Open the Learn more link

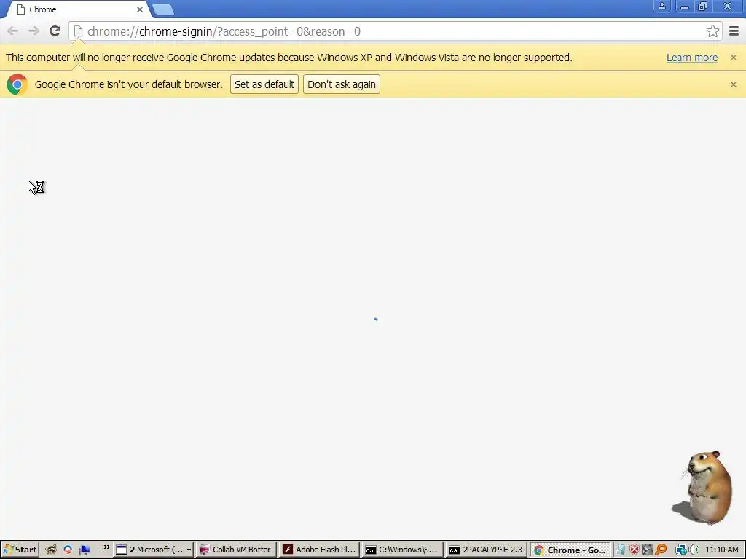click(x=692, y=58)
